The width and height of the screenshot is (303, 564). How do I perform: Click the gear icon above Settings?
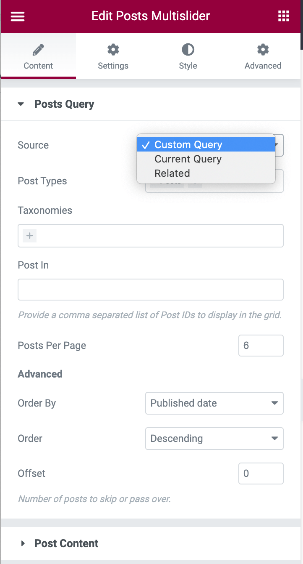click(x=113, y=49)
